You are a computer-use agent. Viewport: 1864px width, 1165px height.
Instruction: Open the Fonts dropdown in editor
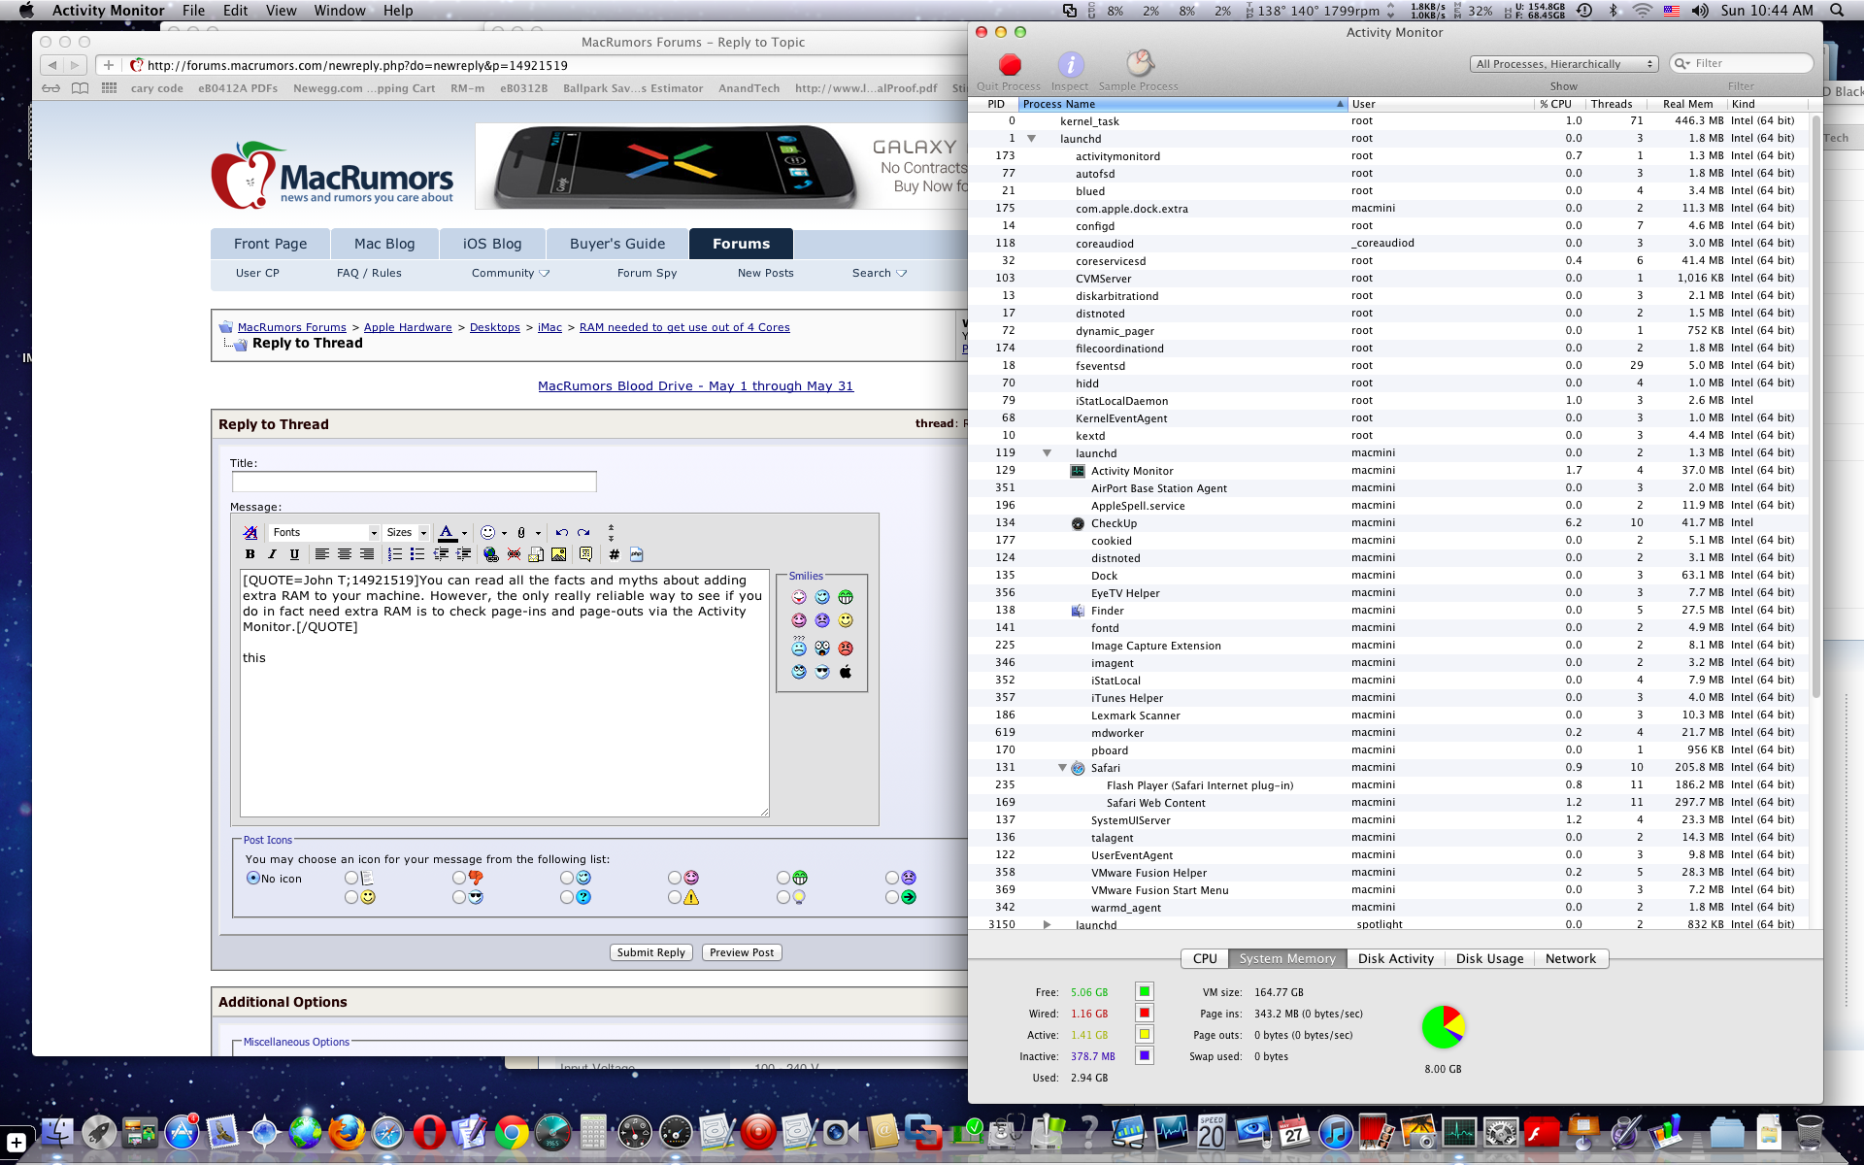[x=323, y=532]
